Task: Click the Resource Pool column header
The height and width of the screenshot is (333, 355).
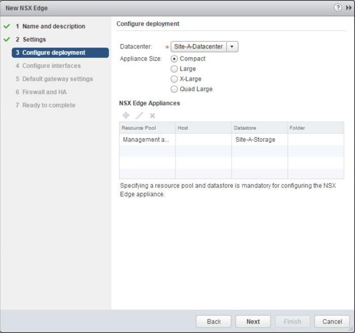Action: coord(147,128)
